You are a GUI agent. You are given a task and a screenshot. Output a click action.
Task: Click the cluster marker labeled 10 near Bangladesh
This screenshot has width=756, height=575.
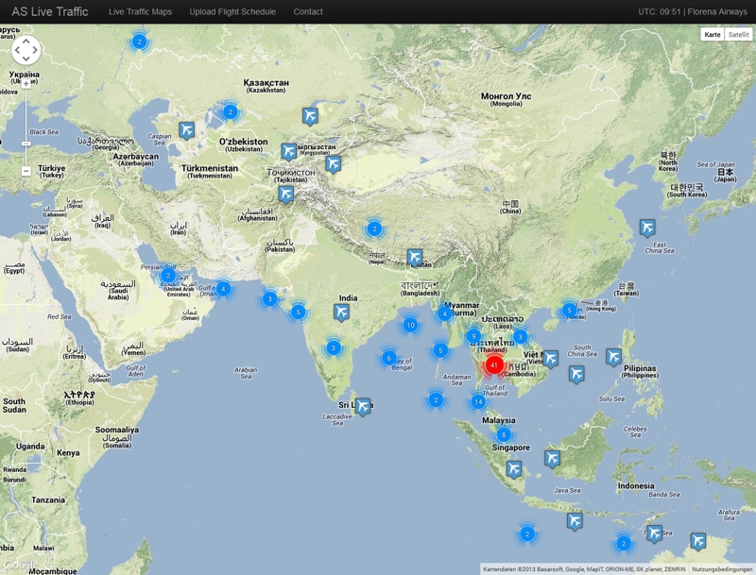click(x=410, y=325)
